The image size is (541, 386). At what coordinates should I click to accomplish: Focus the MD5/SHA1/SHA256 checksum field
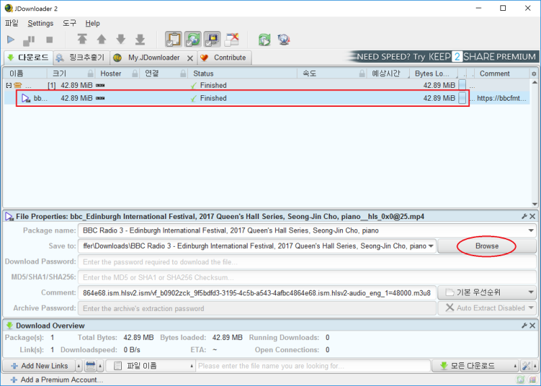coord(307,277)
